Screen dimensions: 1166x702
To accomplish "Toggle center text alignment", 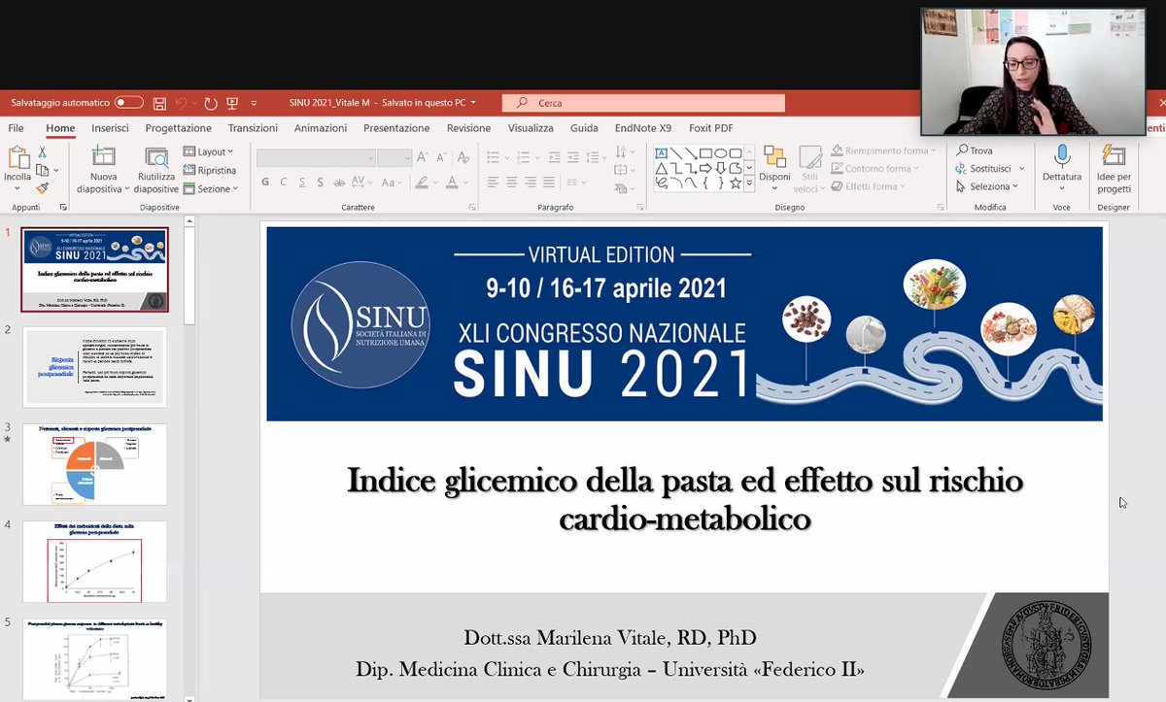I will [x=512, y=182].
